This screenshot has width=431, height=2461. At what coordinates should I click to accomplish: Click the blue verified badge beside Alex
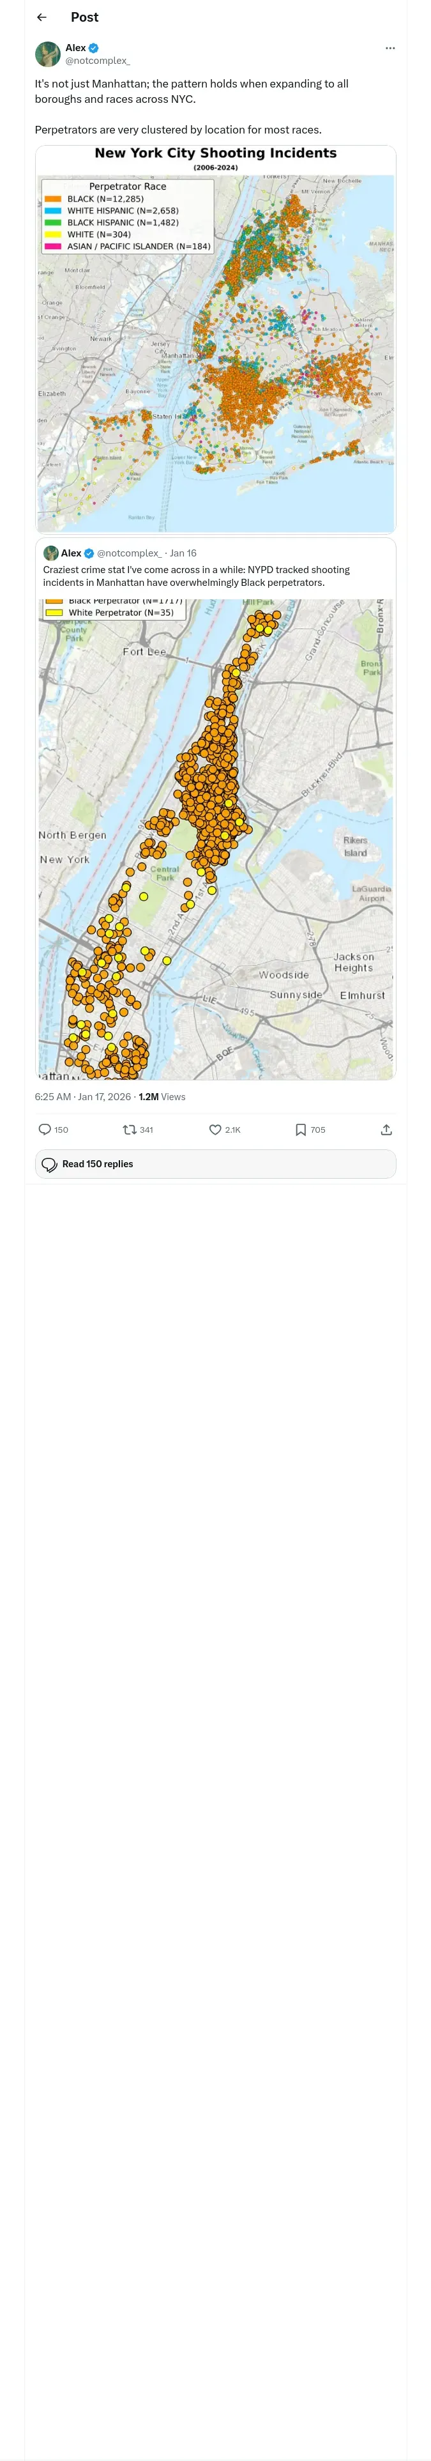pyautogui.click(x=94, y=48)
